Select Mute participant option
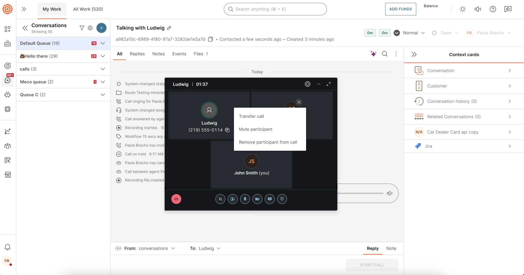This screenshot has width=524, height=275. [x=270, y=129]
